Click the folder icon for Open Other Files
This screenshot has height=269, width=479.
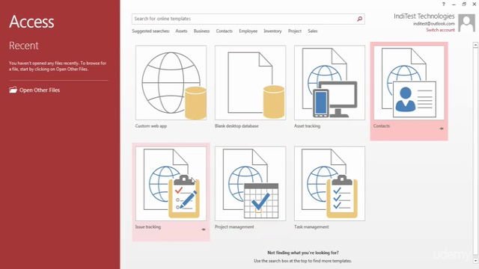tap(13, 90)
